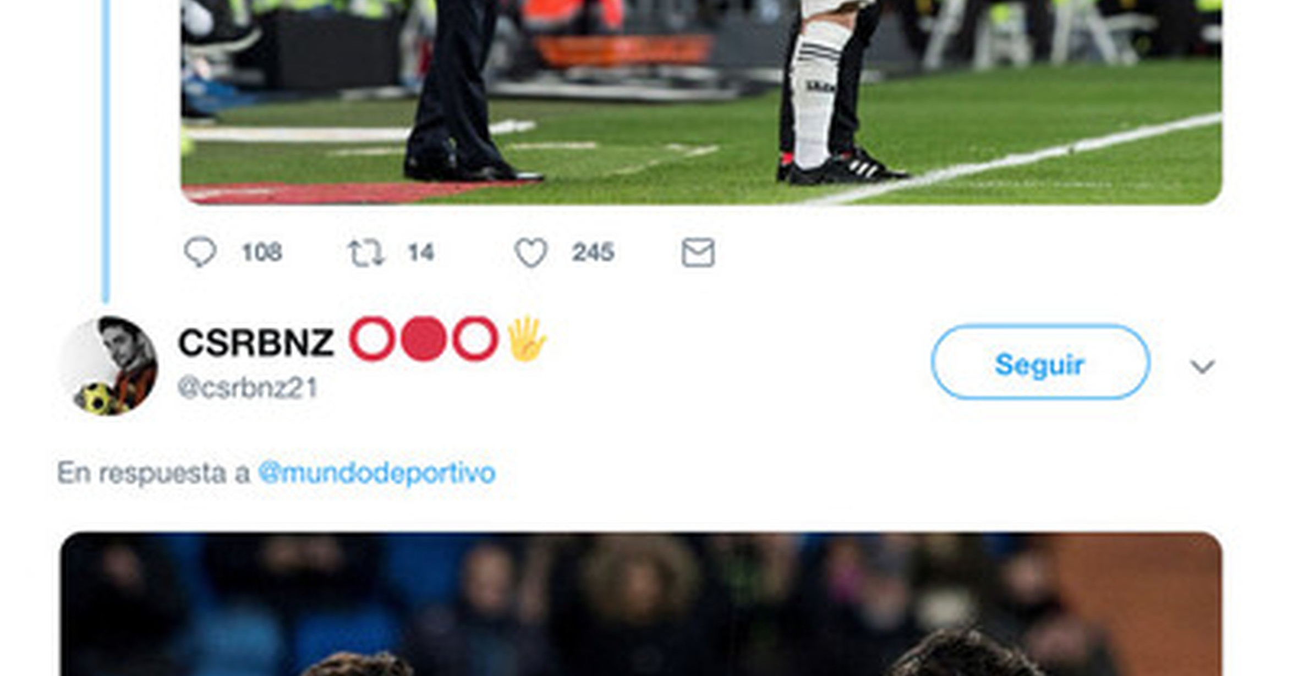Open the 108 replies count
The image size is (1293, 676).
click(262, 252)
